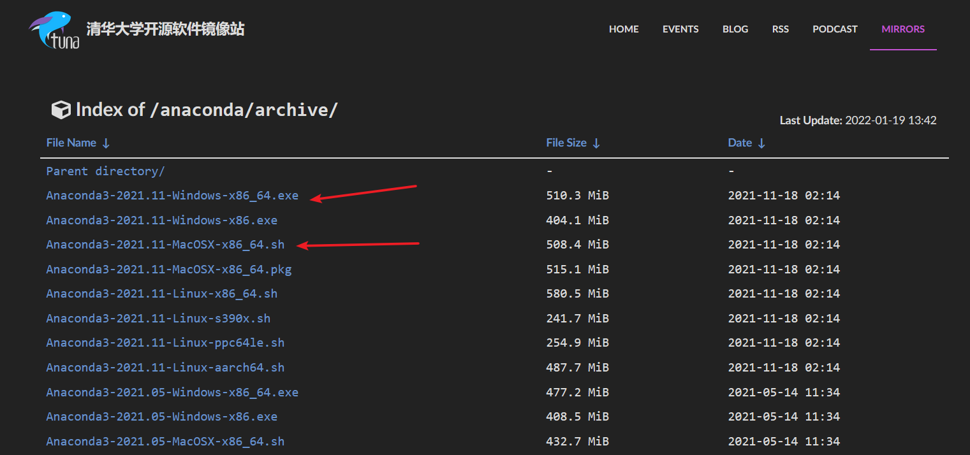This screenshot has height=455, width=970.
Task: Download Anaconda3-2021.11-MacOSX-x86_64.pkg
Action: tap(169, 270)
